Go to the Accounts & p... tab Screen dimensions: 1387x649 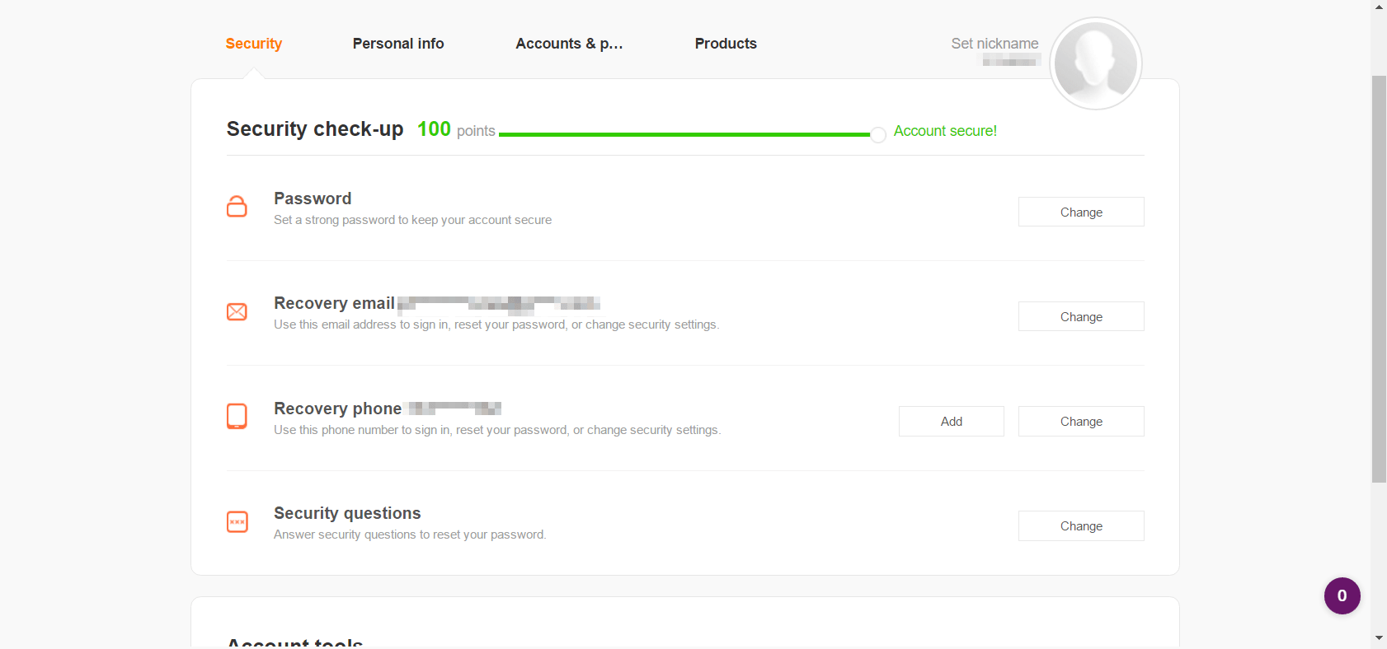(569, 44)
